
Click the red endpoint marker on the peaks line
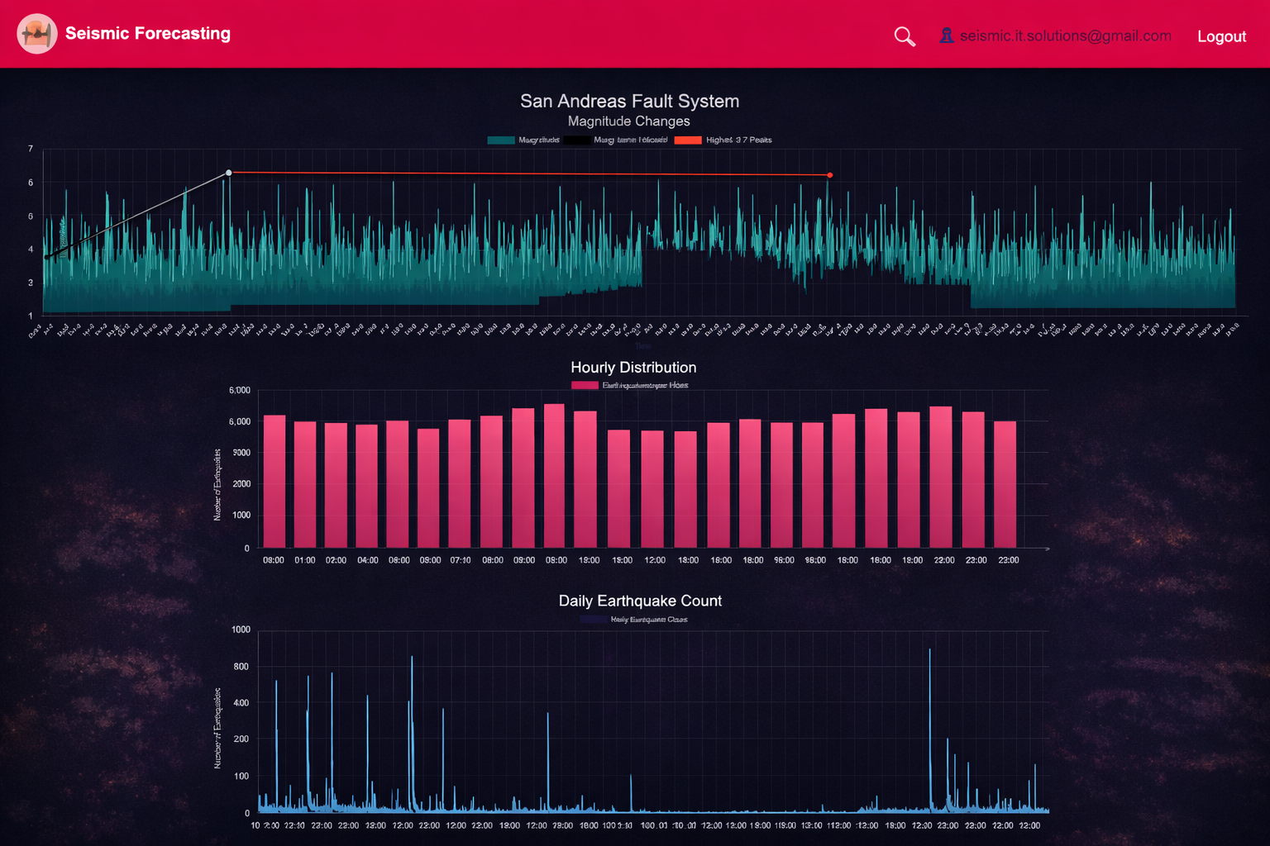tap(829, 175)
